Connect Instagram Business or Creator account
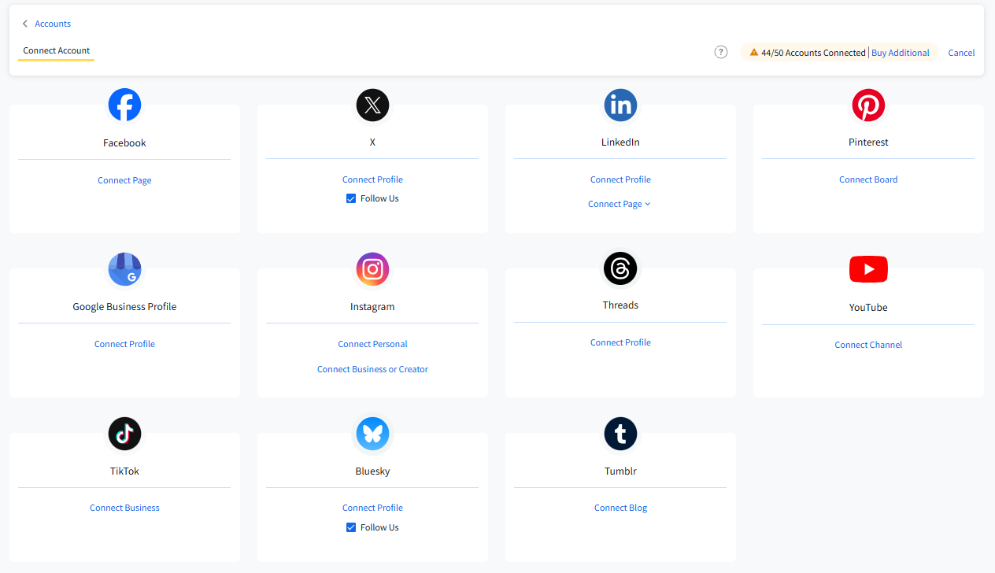This screenshot has width=995, height=573. pyautogui.click(x=372, y=369)
